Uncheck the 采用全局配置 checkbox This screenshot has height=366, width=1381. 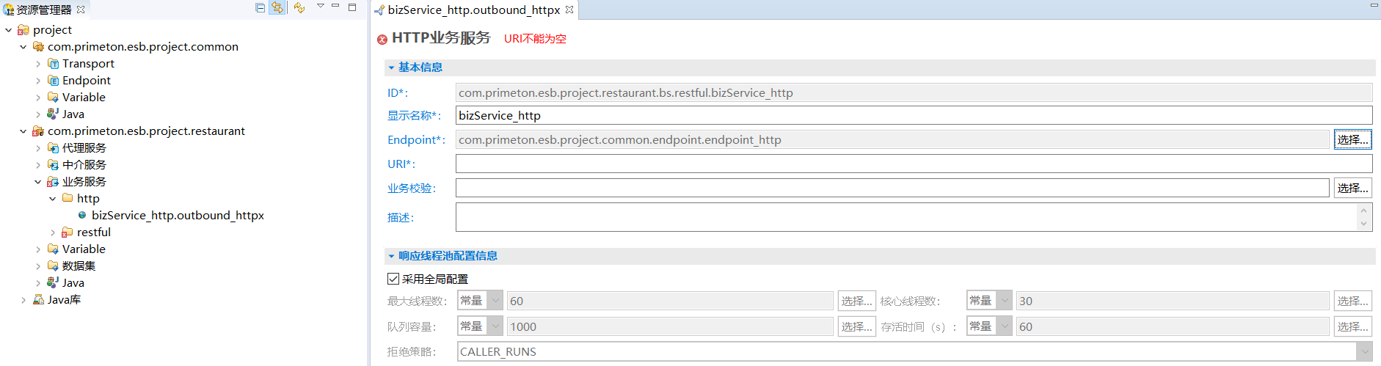point(393,279)
